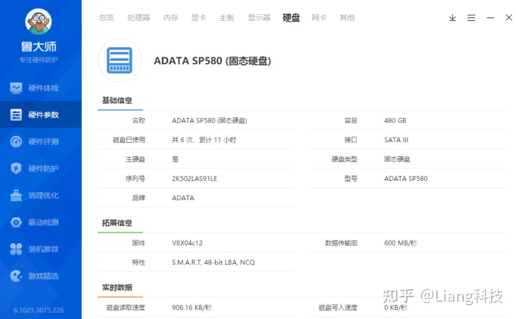Close the Lu Dashi window
This screenshot has height=319, width=516.
click(x=509, y=18)
